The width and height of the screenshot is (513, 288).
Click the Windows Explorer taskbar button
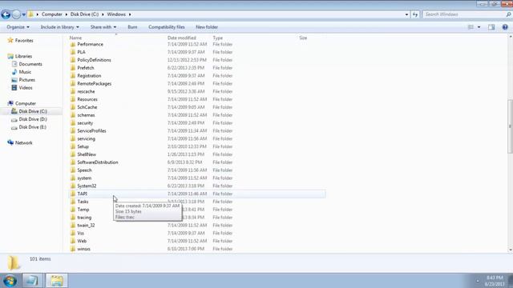coord(56,281)
